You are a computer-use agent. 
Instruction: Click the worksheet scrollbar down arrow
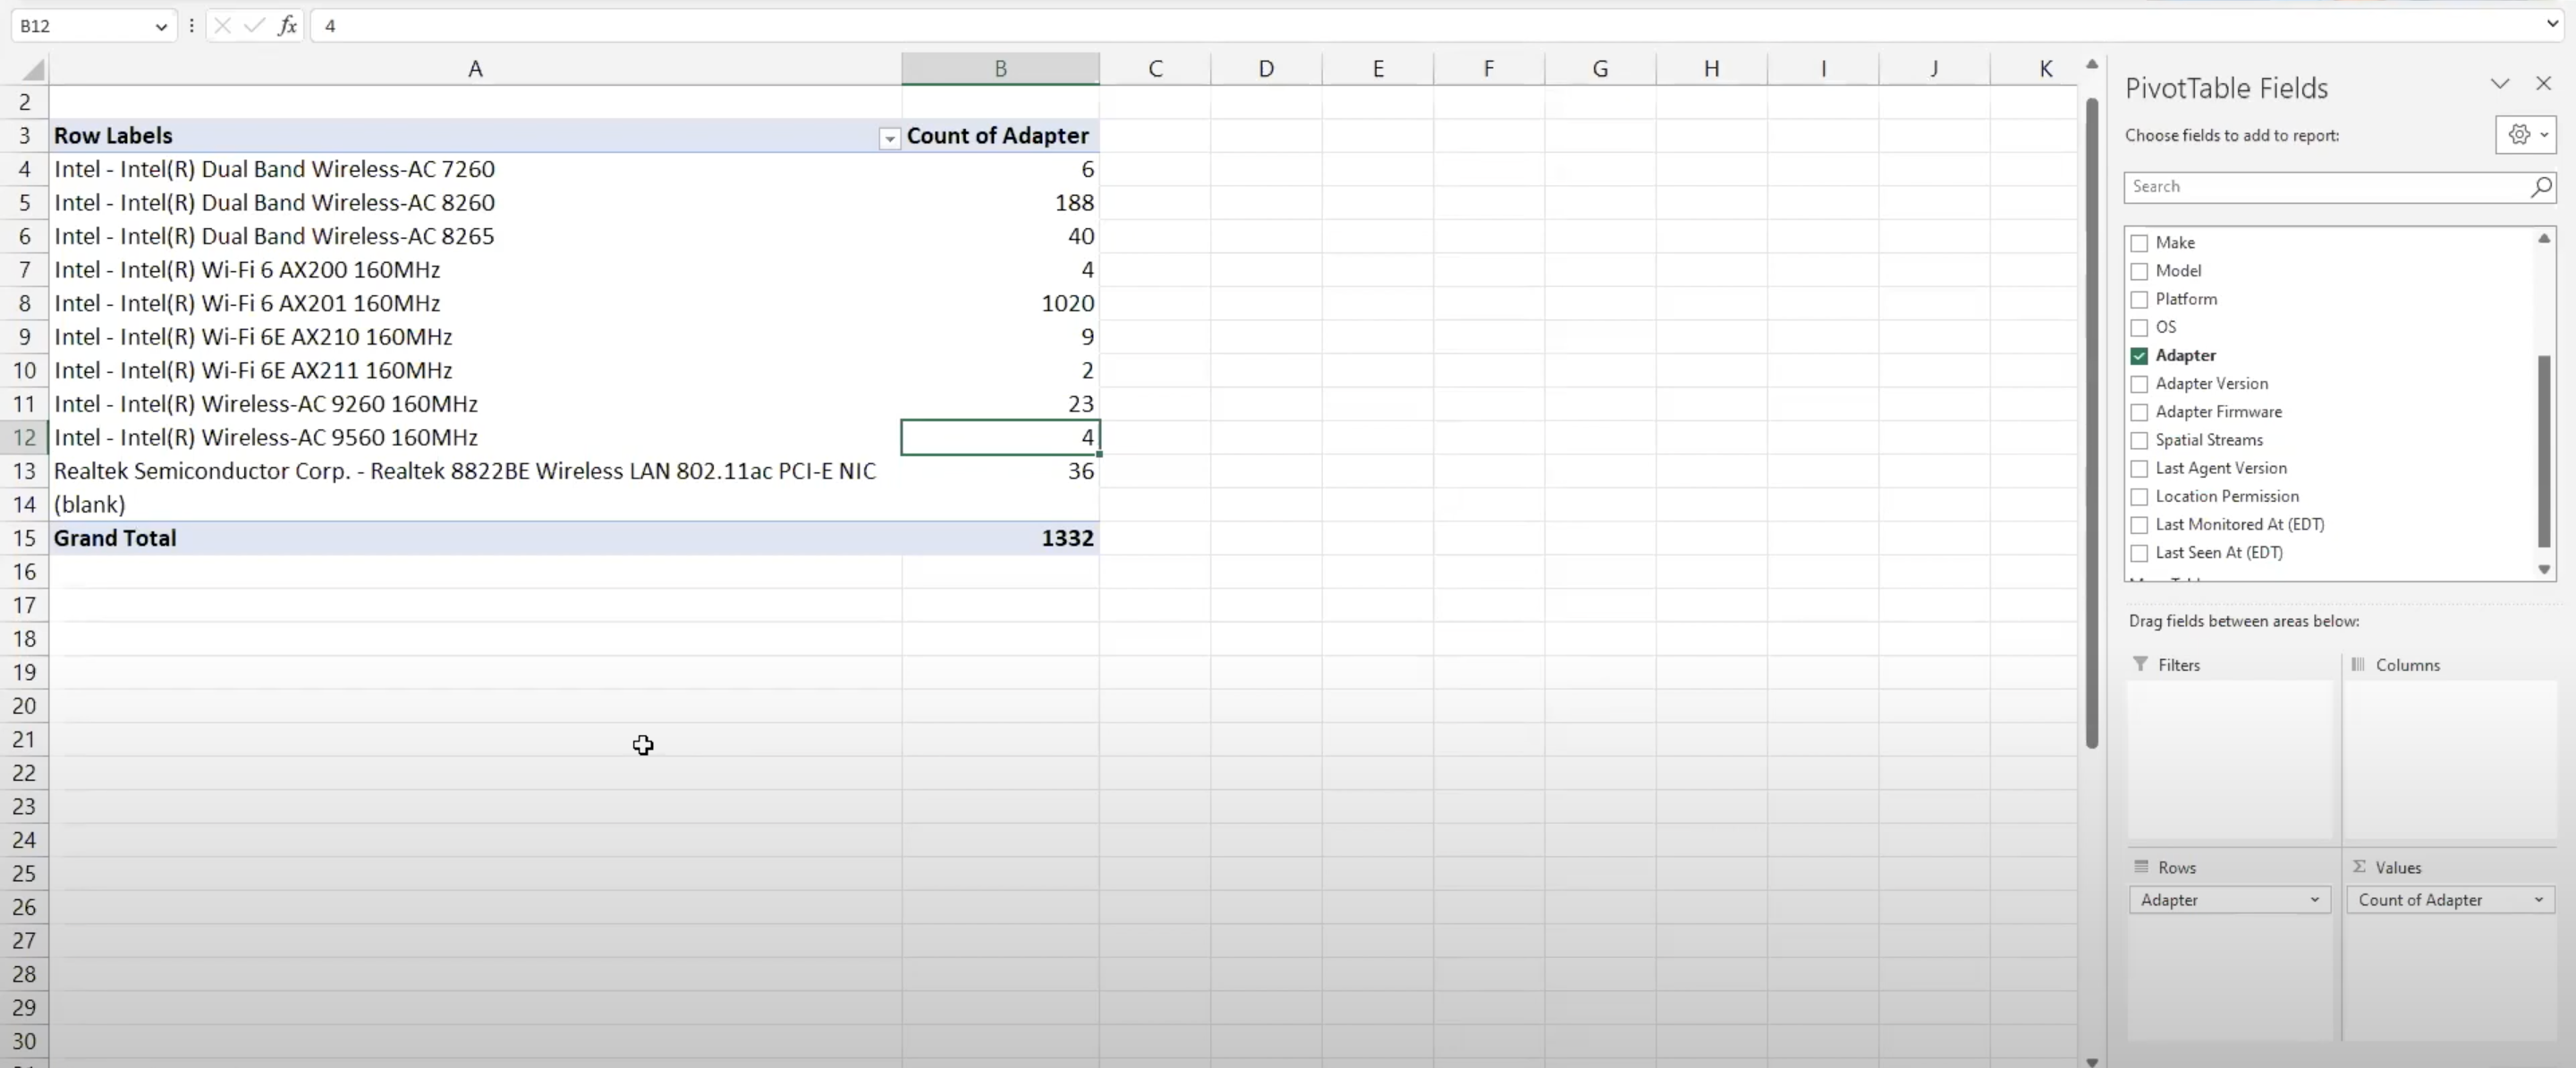click(2092, 1061)
